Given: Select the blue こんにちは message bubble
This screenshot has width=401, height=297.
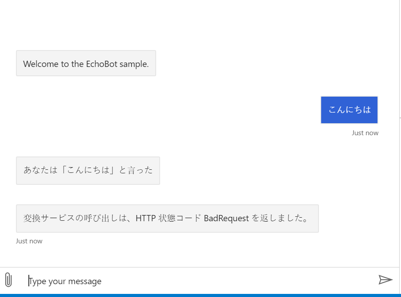Looking at the screenshot, I should click(x=349, y=109).
